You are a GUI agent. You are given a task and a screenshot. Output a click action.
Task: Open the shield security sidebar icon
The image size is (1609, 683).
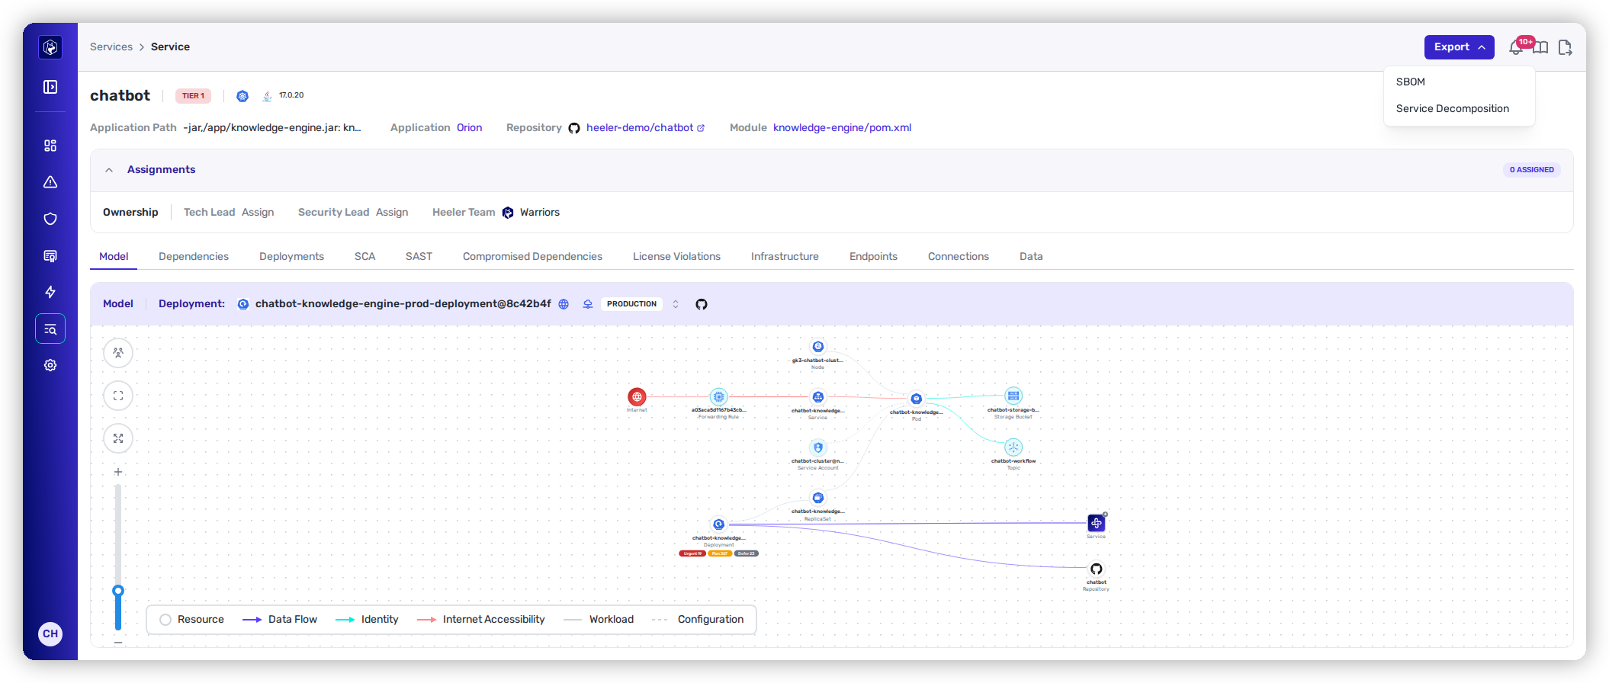pyautogui.click(x=50, y=219)
